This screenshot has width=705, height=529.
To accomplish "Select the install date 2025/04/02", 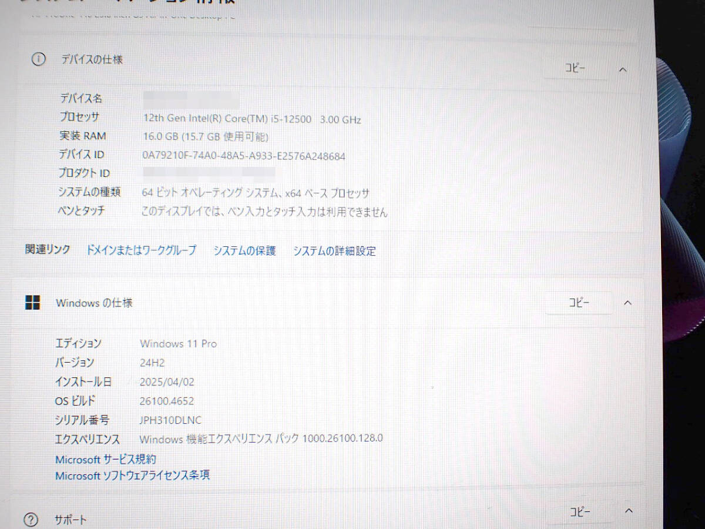I will point(167,381).
